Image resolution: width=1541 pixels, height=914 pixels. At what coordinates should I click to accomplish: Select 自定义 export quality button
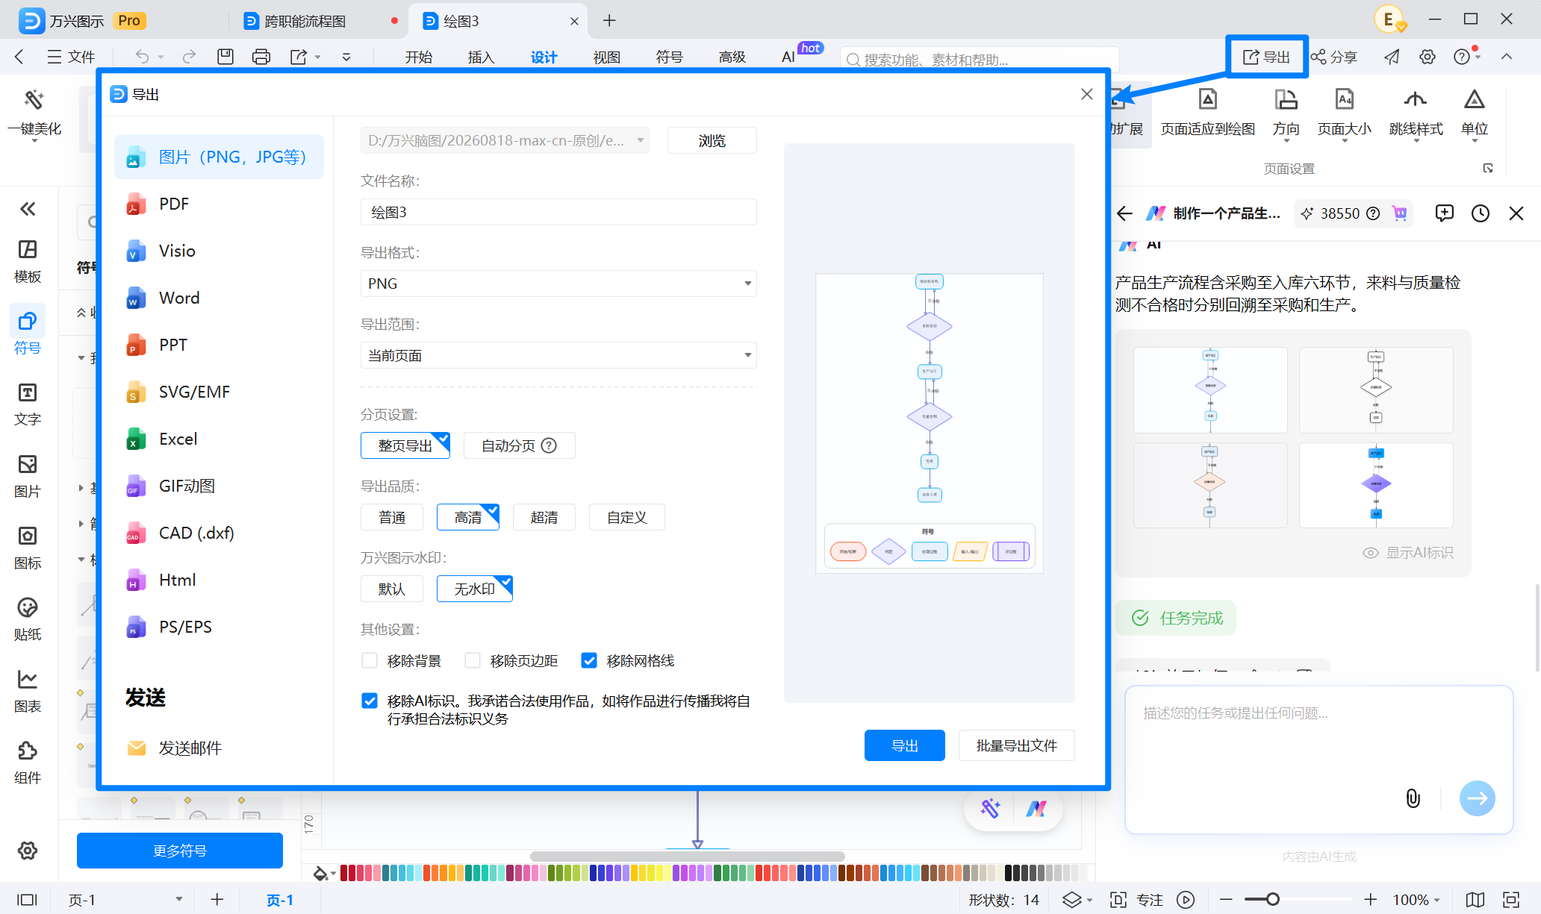click(x=626, y=517)
